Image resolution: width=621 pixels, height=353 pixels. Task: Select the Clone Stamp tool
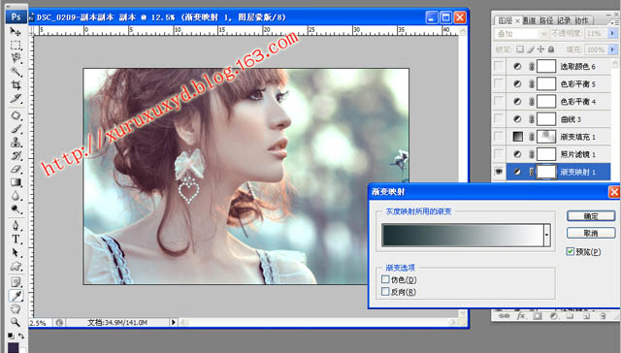pos(16,142)
